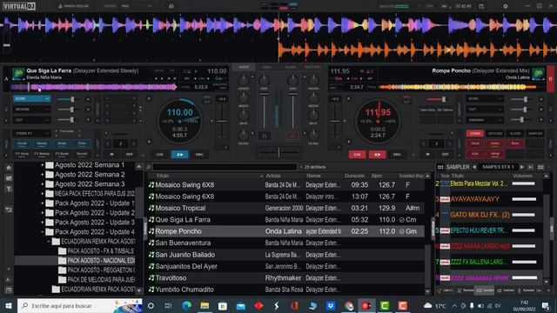Sort the track list by Bpm column
This screenshot has width=557, height=313.
coord(377,176)
